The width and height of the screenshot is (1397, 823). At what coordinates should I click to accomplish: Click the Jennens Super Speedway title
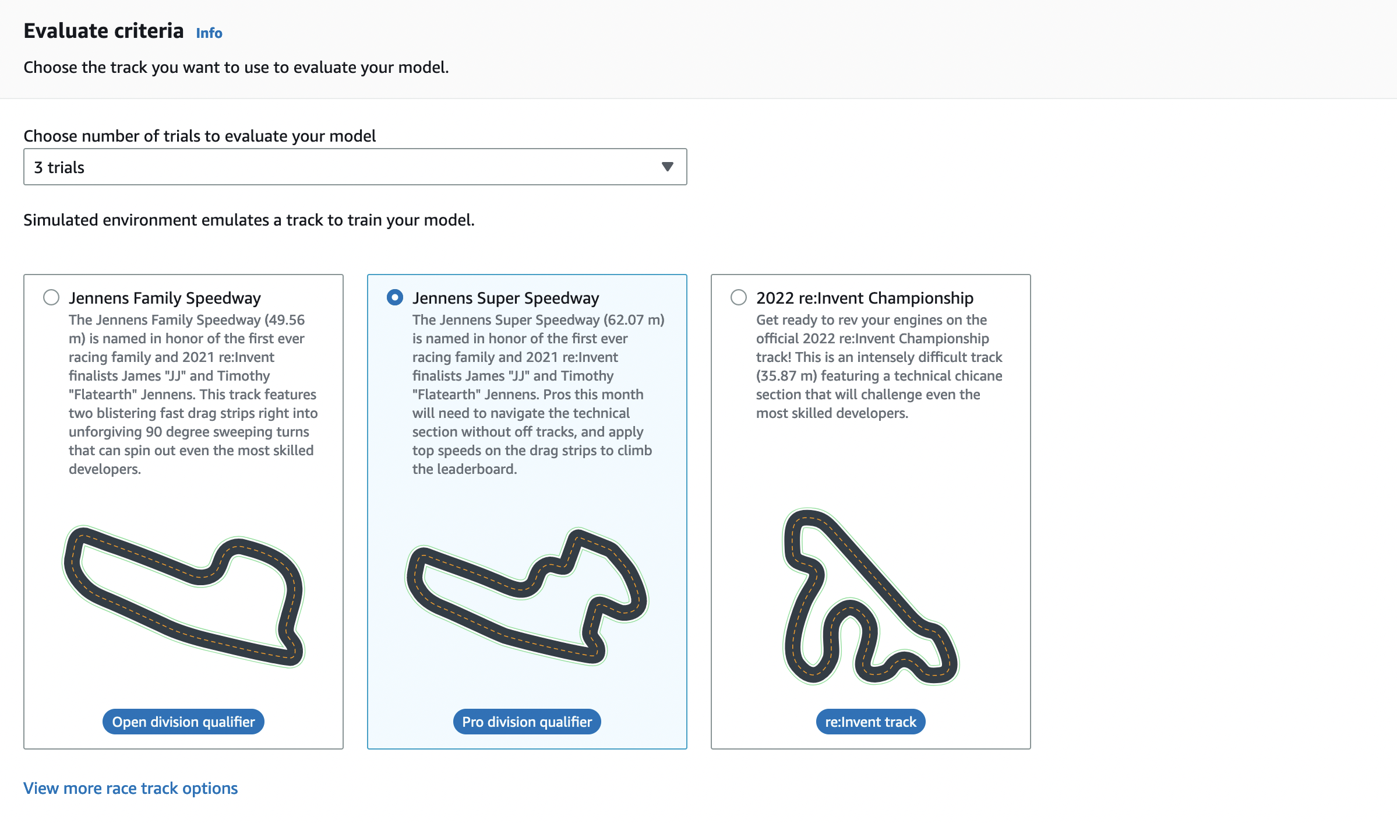(506, 298)
